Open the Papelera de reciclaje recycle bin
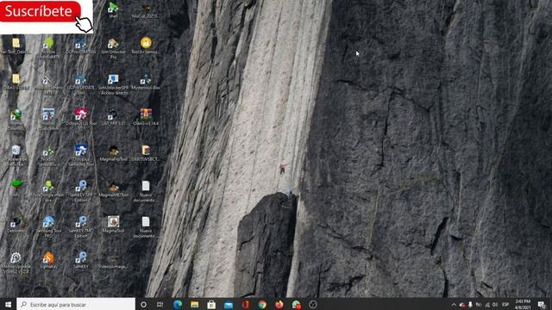The width and height of the screenshot is (552, 310). click(x=16, y=155)
